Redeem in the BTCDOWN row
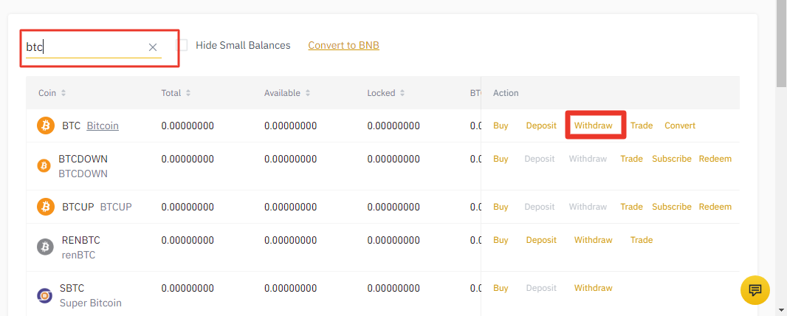Image resolution: width=787 pixels, height=316 pixels. coord(715,159)
